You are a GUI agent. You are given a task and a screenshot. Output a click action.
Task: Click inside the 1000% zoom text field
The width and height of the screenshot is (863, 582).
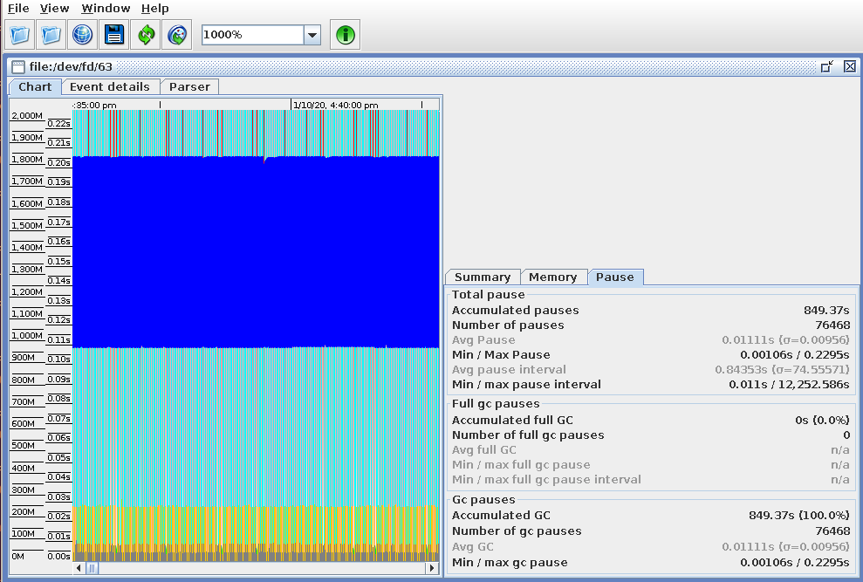pyautogui.click(x=251, y=35)
